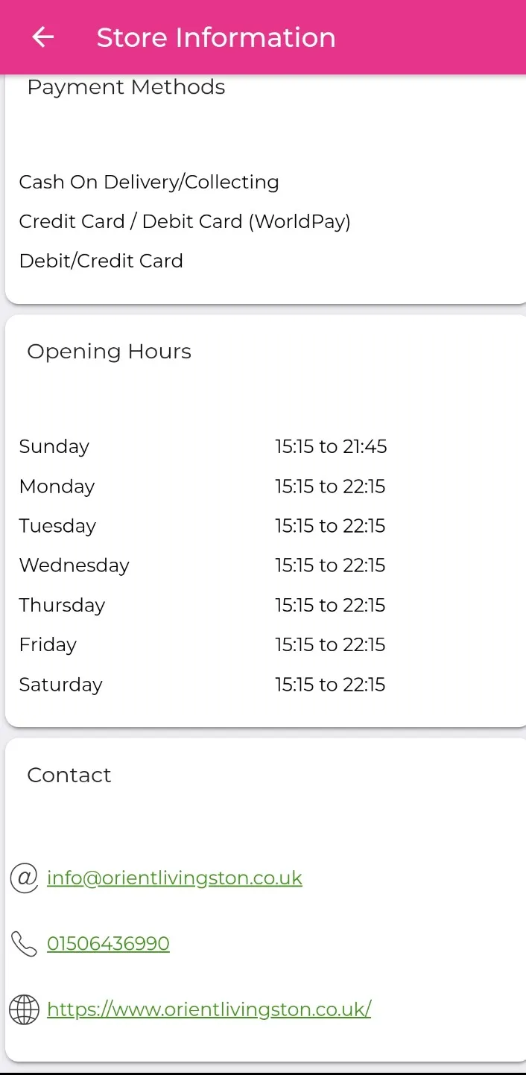Select the Store Information title
Image resolution: width=526 pixels, height=1075 pixels.
(216, 37)
